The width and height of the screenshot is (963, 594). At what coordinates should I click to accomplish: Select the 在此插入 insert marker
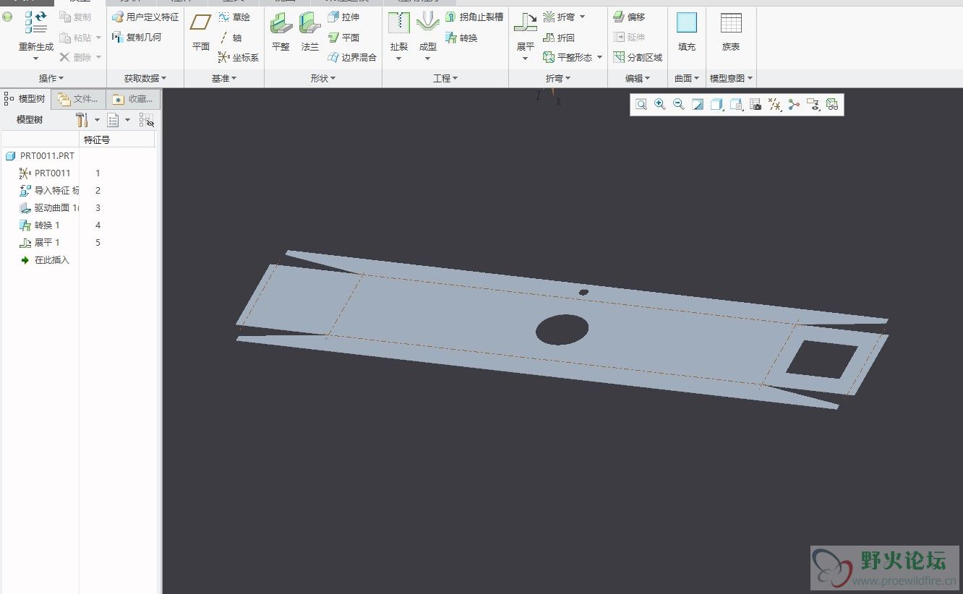coord(44,259)
